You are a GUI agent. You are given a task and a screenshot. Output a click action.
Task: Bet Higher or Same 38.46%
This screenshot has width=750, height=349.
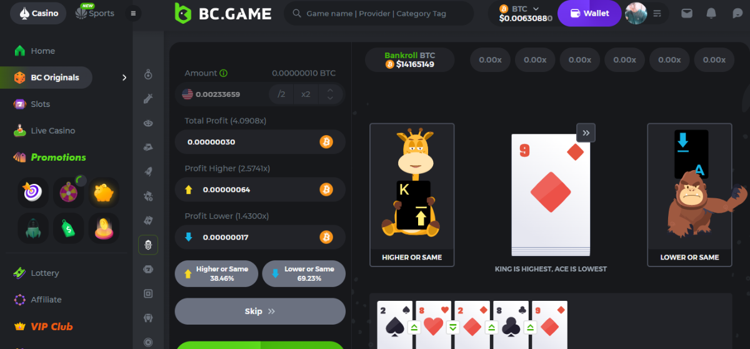tap(217, 273)
